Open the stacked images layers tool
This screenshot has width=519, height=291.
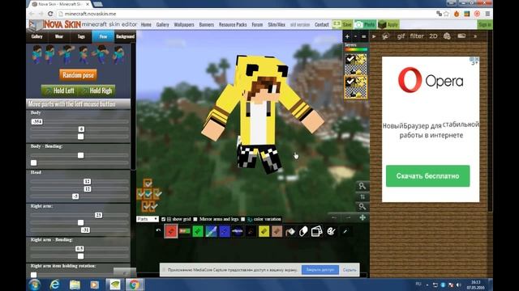point(317,231)
